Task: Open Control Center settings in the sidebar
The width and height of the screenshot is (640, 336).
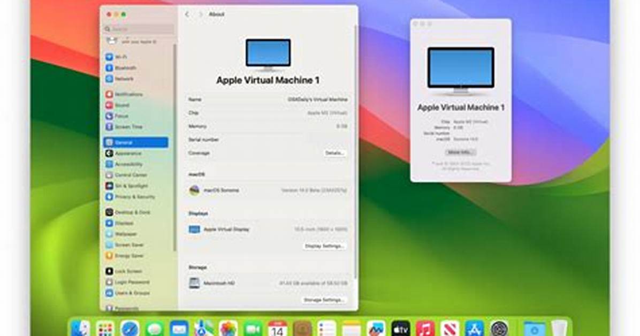Action: coord(126,175)
